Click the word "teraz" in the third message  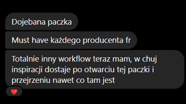point(102,59)
